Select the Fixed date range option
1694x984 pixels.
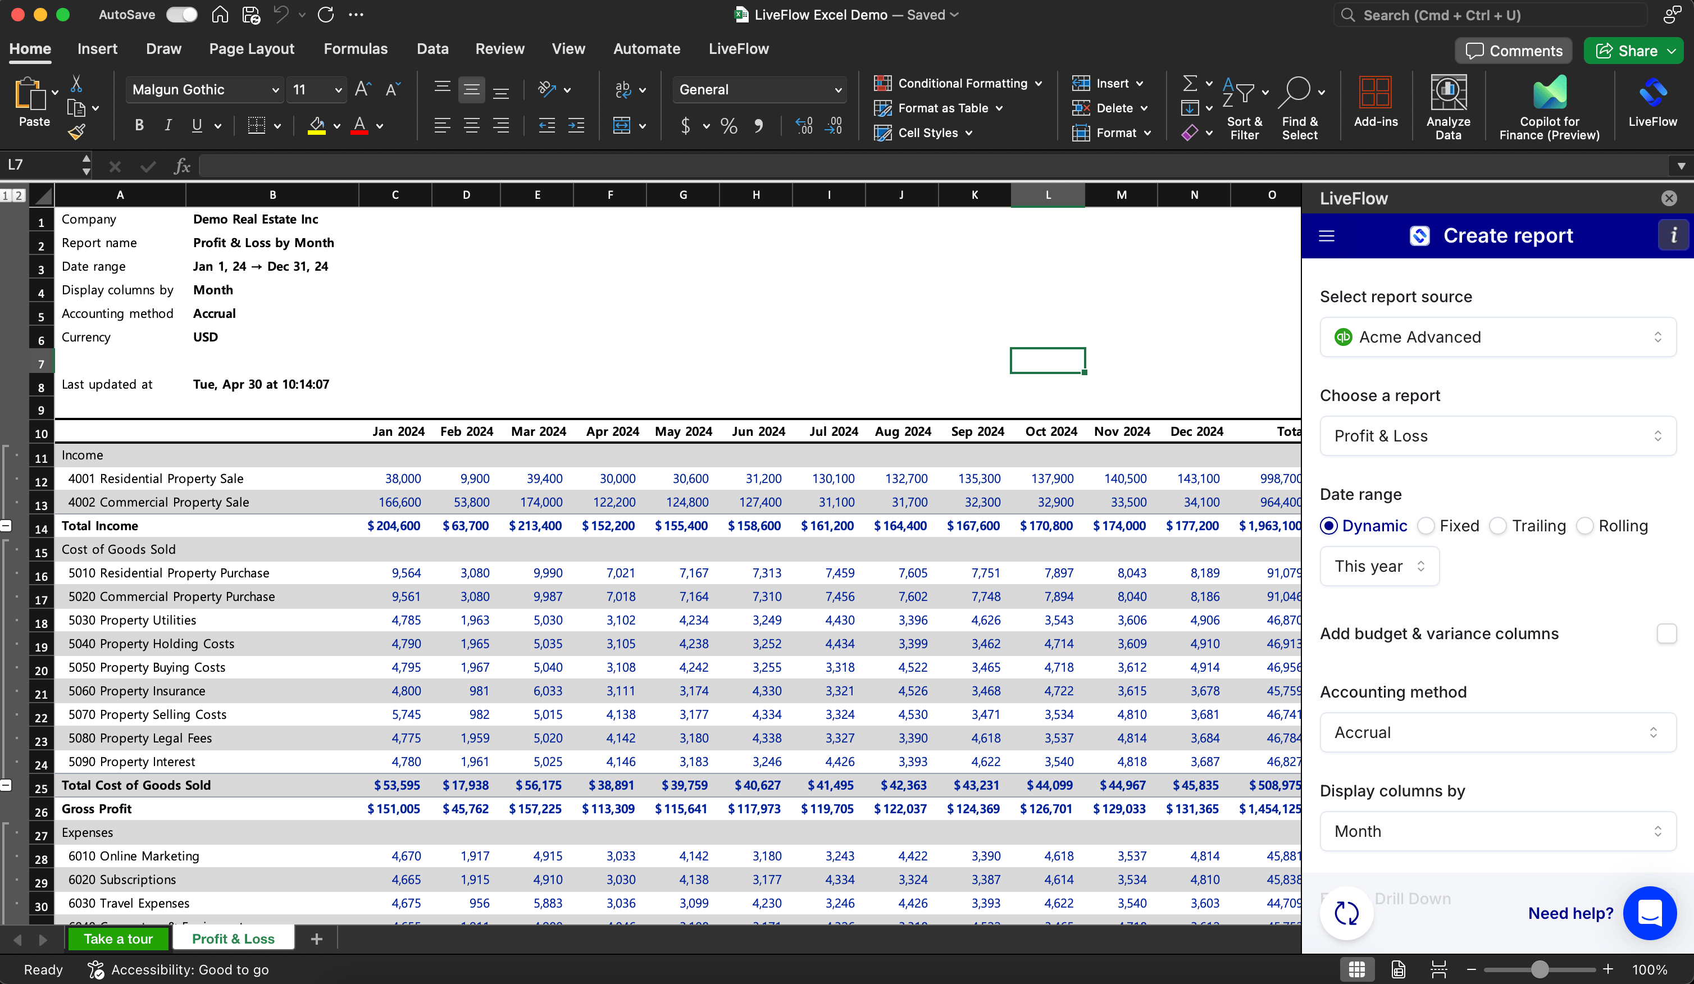pos(1427,526)
